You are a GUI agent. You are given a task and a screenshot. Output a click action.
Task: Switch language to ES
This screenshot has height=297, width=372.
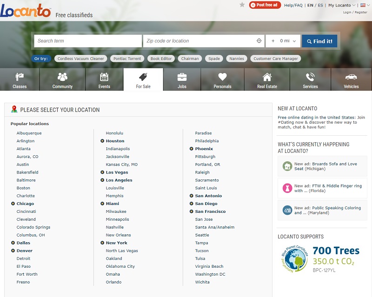coord(320,5)
